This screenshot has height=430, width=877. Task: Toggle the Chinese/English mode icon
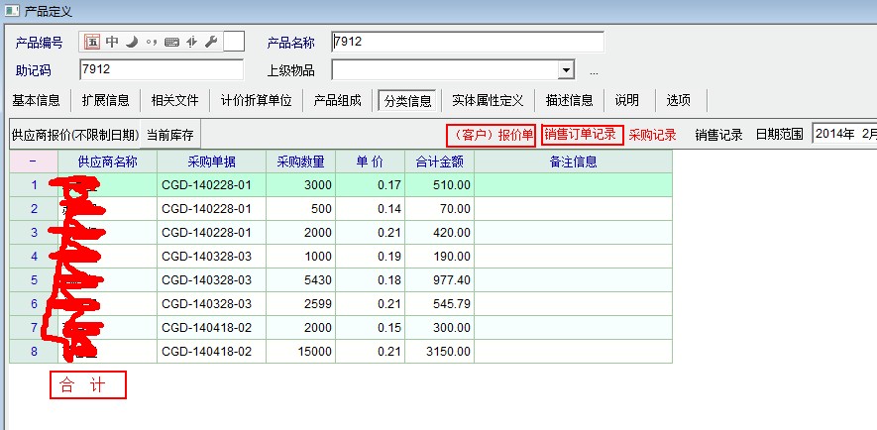coord(112,42)
